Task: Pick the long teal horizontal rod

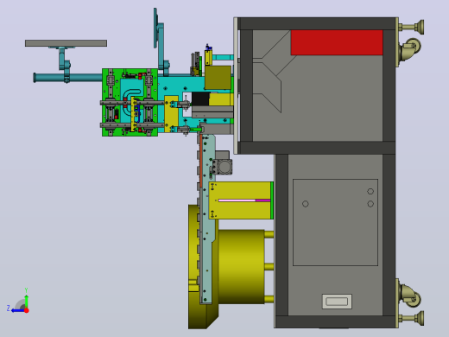Action: (x=68, y=78)
